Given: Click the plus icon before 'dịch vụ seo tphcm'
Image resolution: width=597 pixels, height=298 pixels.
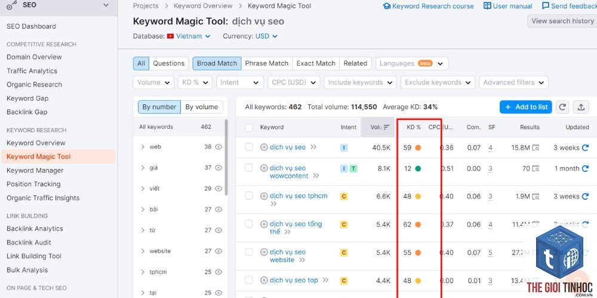Looking at the screenshot, I should [264, 196].
